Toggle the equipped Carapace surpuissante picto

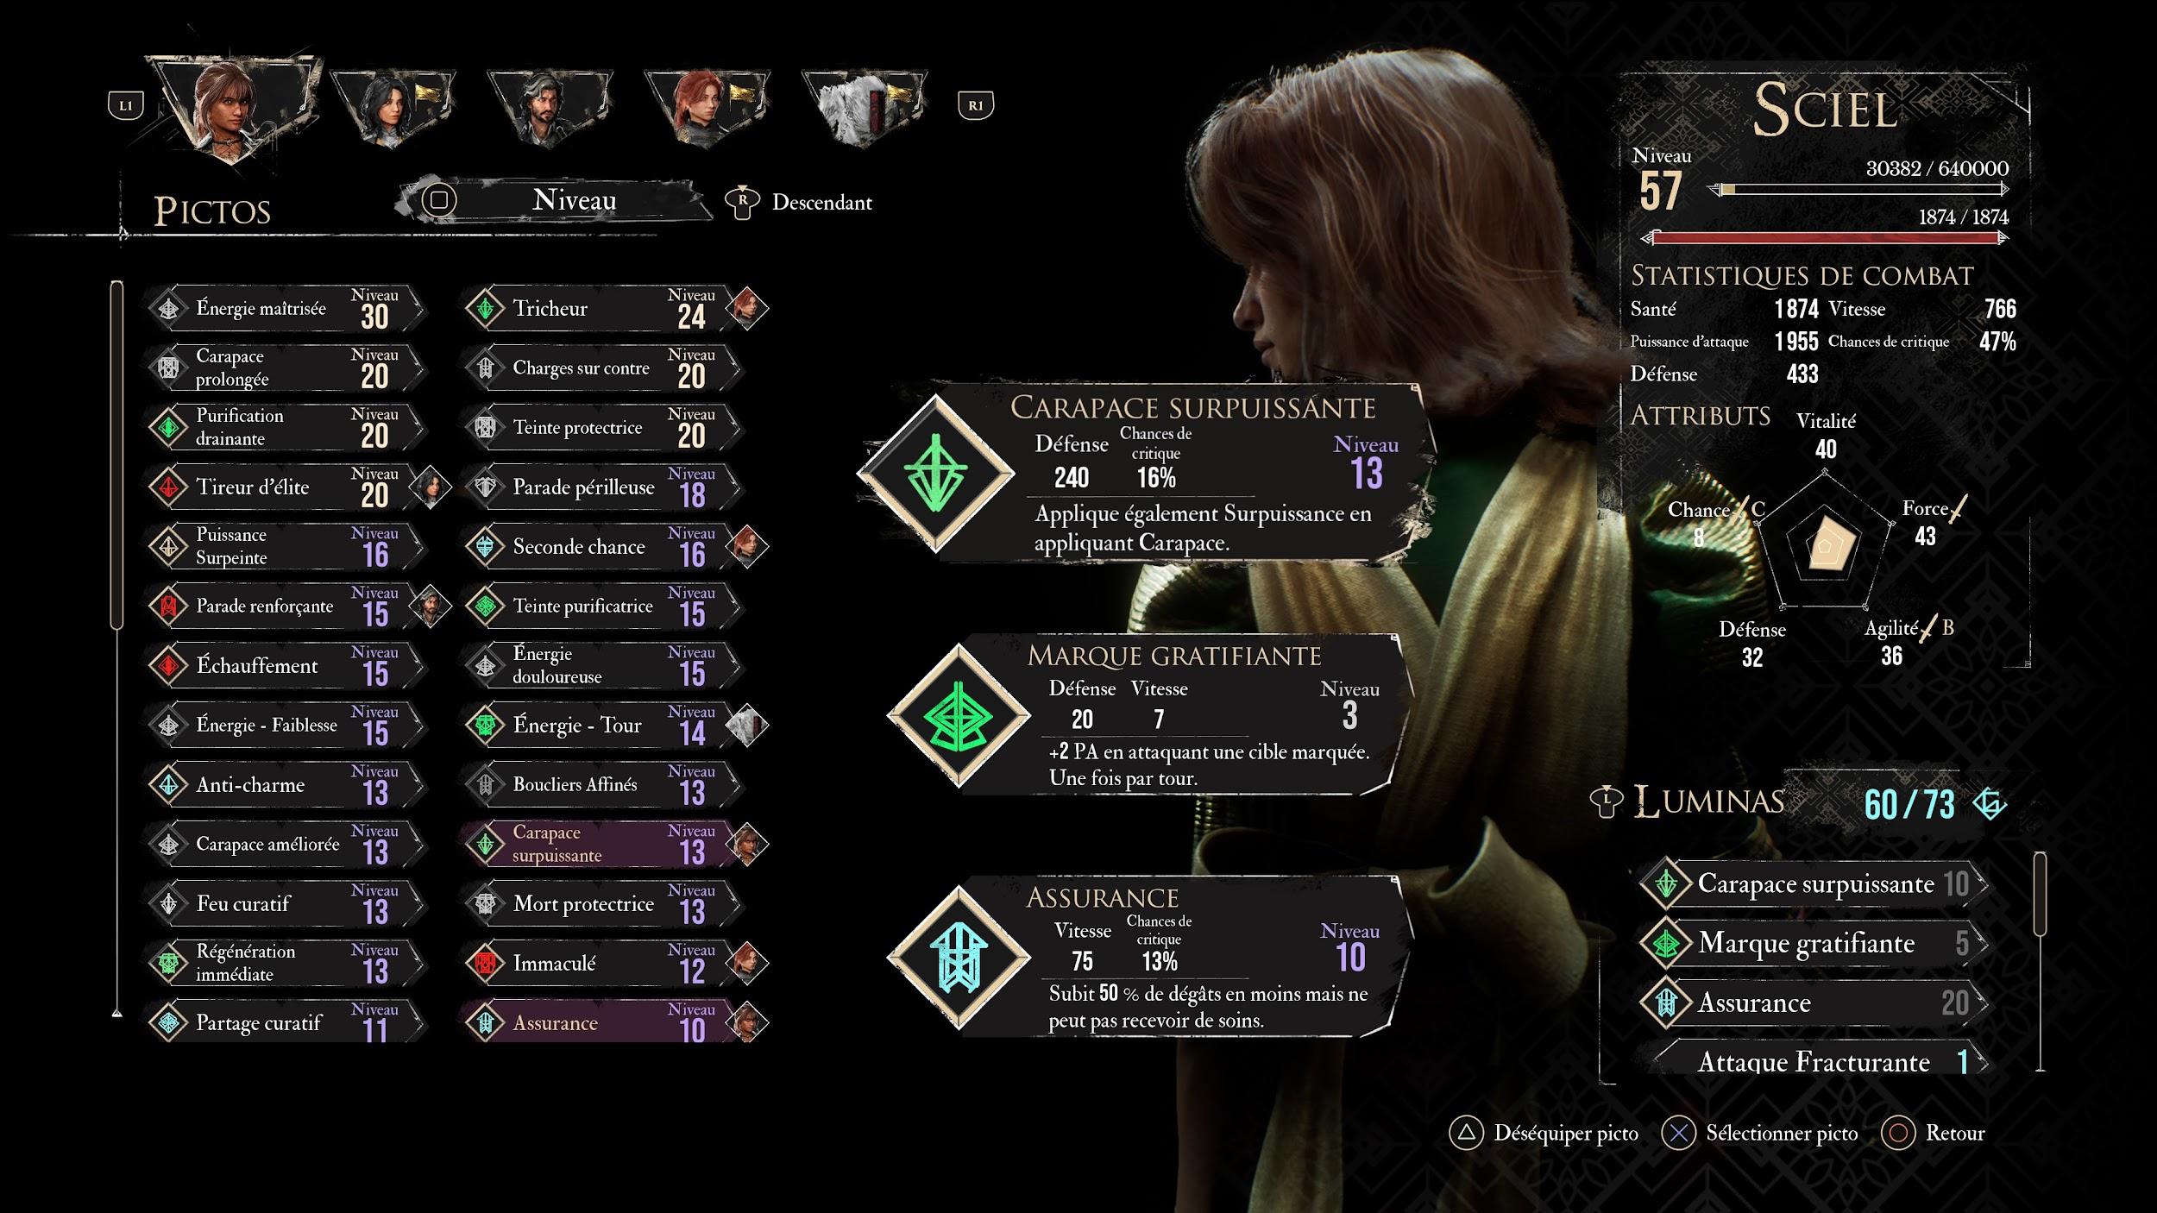(x=600, y=844)
